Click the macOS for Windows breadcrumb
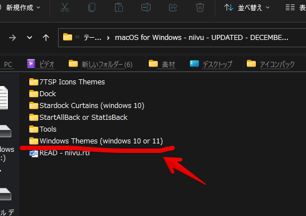306x216 pixels. [202, 38]
